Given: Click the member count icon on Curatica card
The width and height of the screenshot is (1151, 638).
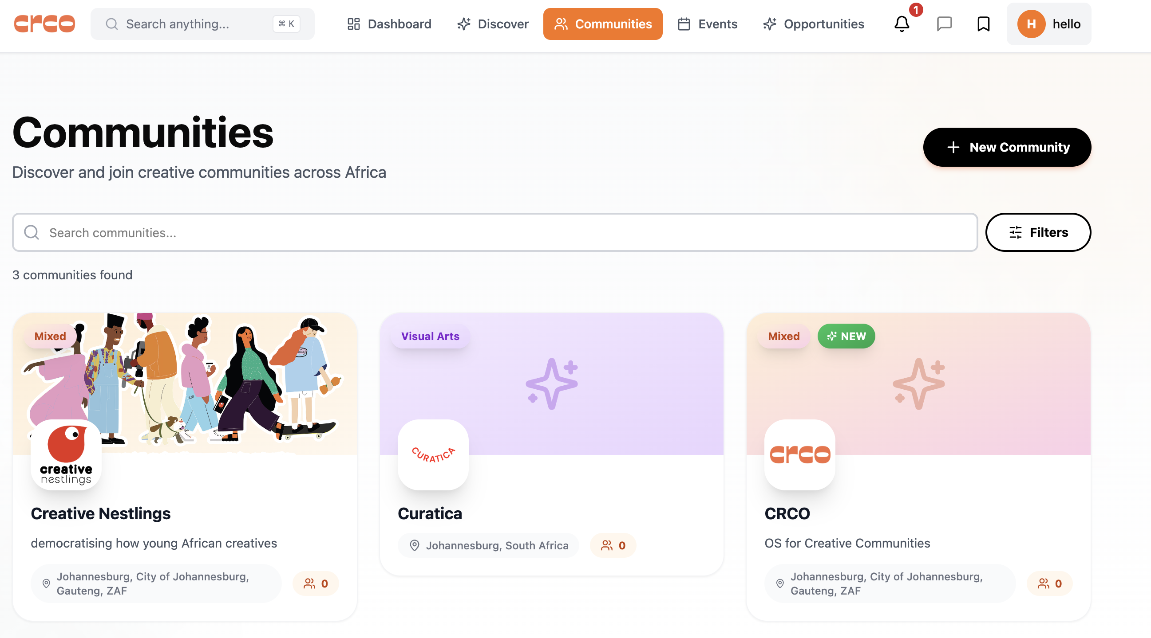Looking at the screenshot, I should (x=606, y=545).
